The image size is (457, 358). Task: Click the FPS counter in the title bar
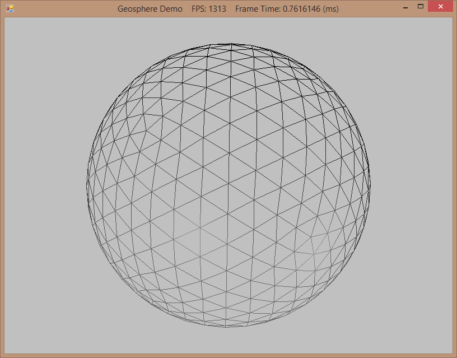[x=209, y=9]
